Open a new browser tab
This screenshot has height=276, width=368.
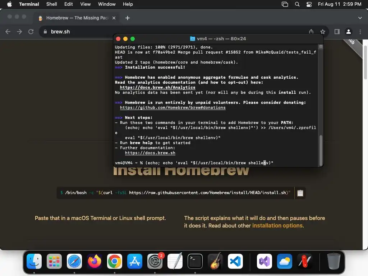128,18
